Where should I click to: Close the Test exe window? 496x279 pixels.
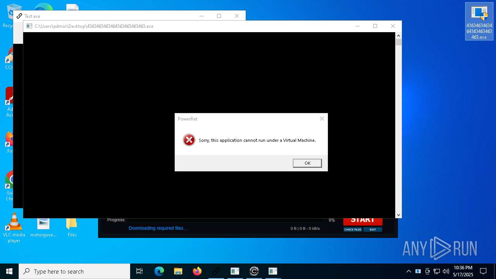click(x=237, y=16)
